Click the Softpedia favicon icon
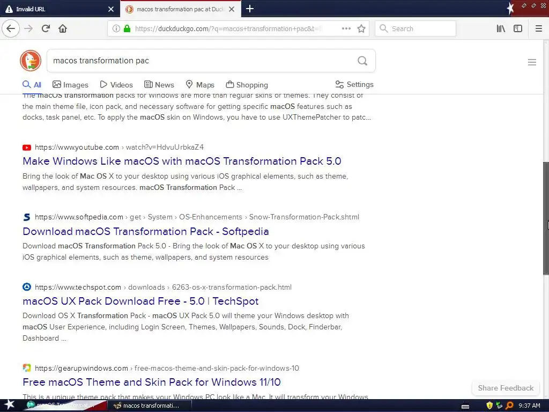This screenshot has width=549, height=412. point(27,217)
